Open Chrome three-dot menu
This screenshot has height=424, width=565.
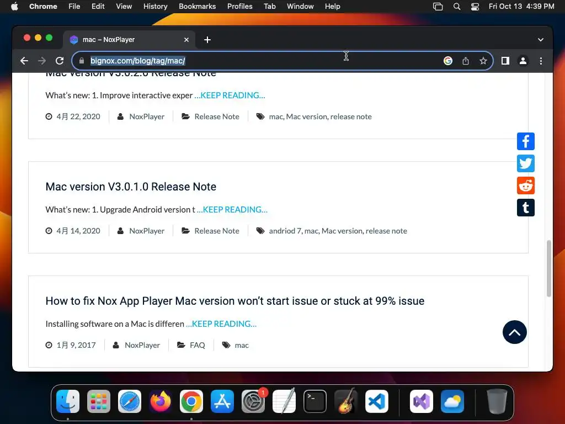click(541, 61)
